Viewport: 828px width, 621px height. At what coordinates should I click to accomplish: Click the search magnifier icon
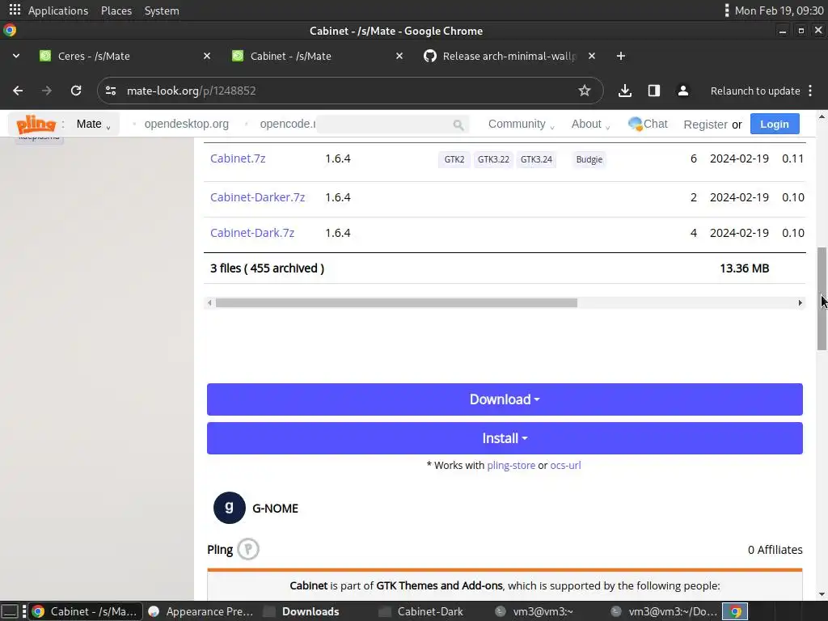[x=458, y=125]
